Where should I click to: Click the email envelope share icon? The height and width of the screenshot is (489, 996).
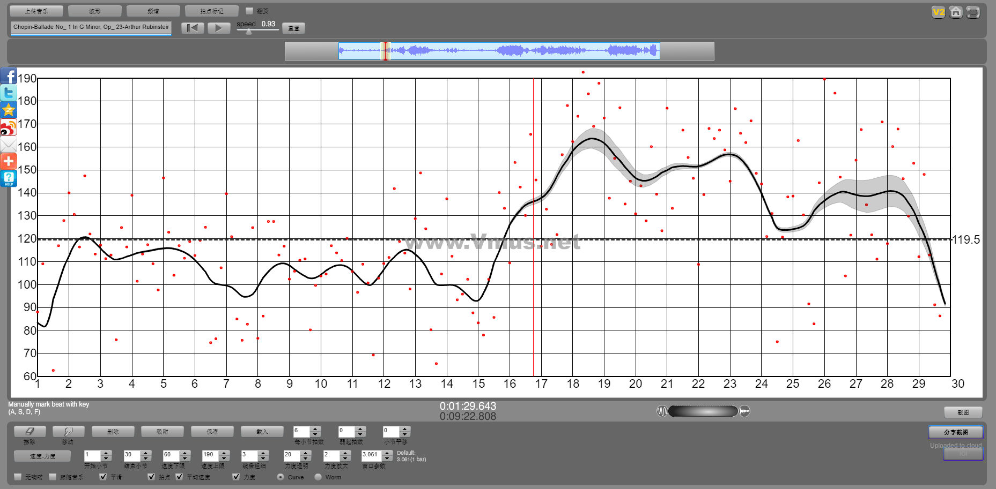tap(9, 145)
